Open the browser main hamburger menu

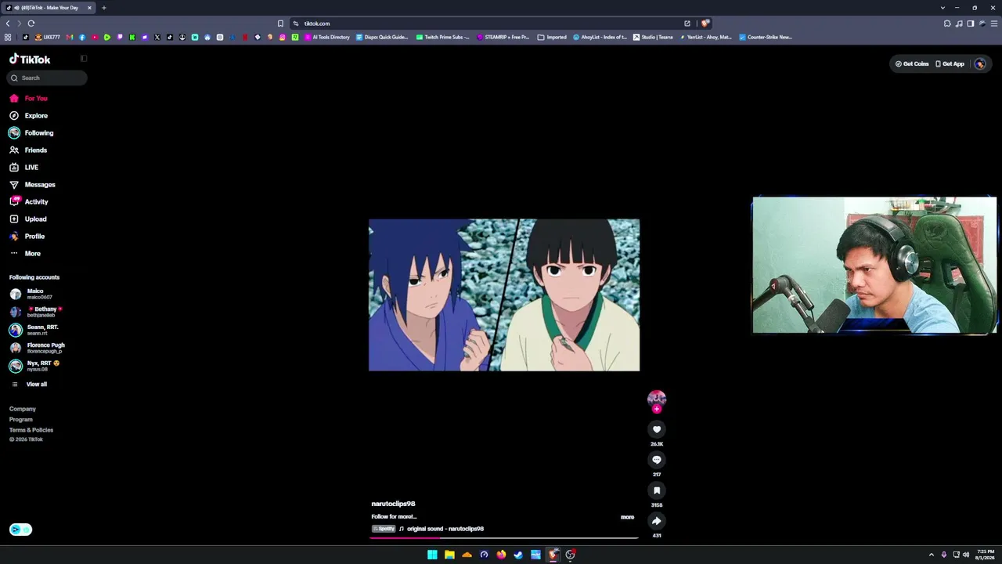(x=994, y=23)
